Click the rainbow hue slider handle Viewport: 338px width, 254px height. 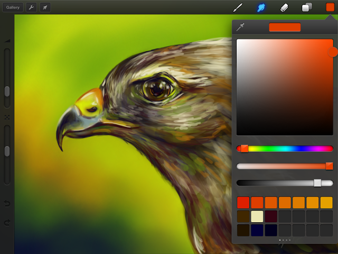[x=245, y=149]
